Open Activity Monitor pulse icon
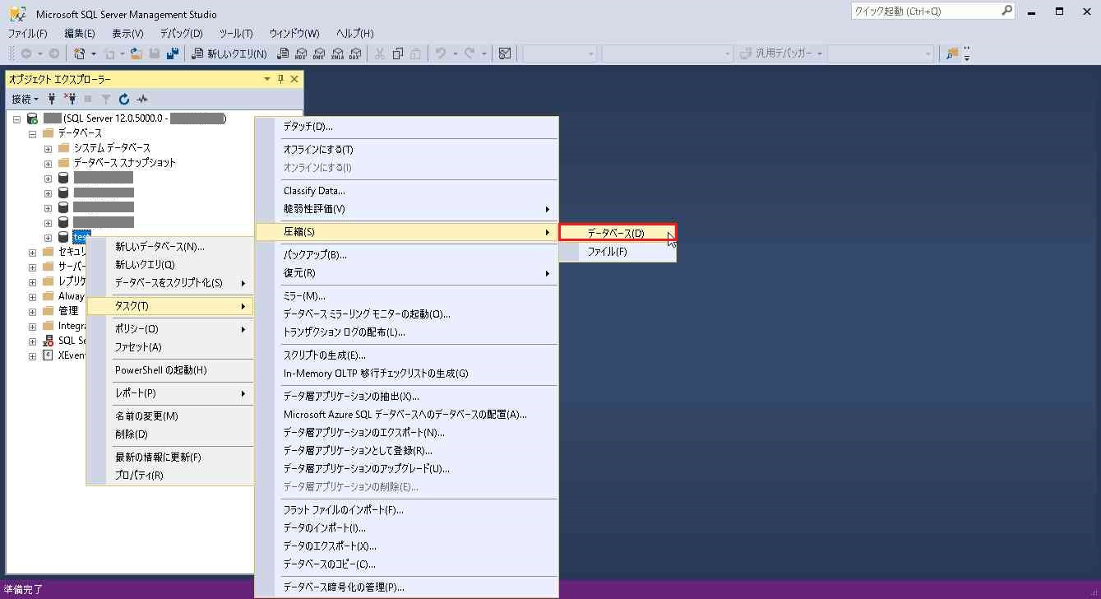This screenshot has height=599, width=1101. click(142, 99)
